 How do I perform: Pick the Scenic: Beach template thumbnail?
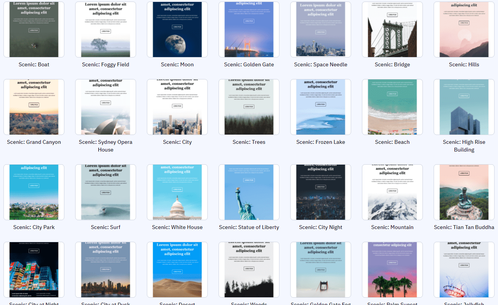pyautogui.click(x=392, y=107)
